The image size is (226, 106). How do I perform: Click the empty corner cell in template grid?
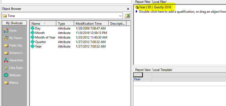138,75
